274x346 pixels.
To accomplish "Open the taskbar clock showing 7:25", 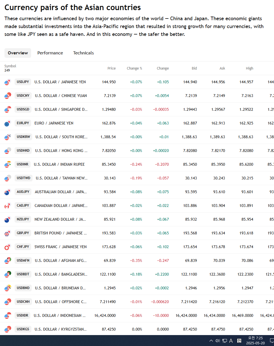I will pyautogui.click(x=255, y=341).
